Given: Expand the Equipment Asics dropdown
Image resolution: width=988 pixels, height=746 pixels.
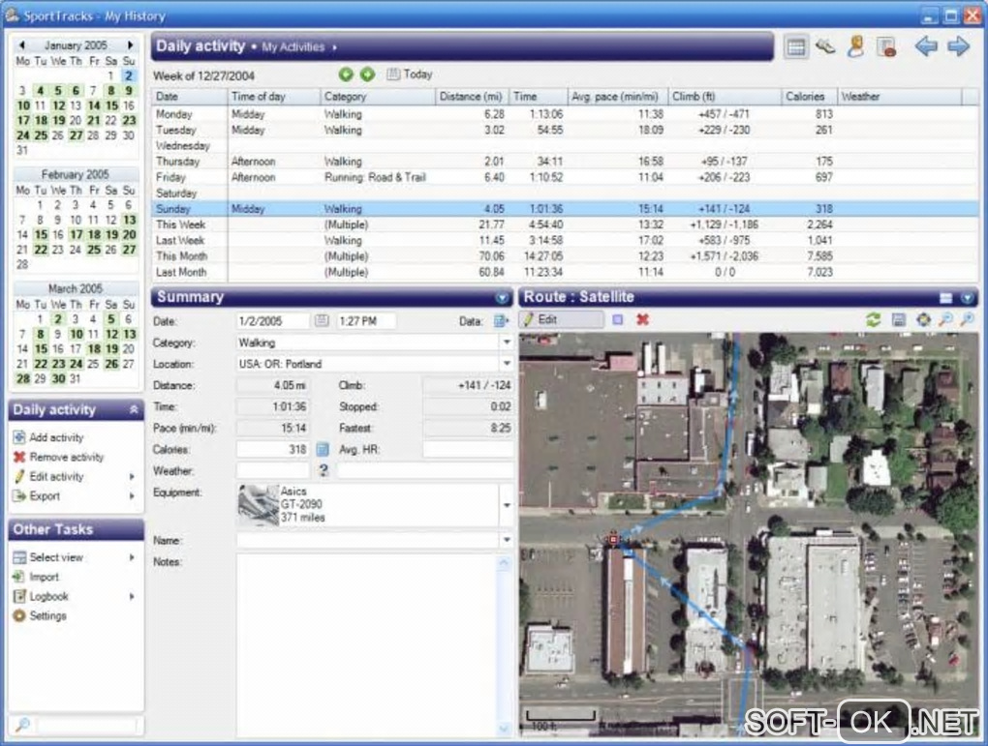Looking at the screenshot, I should click(507, 505).
